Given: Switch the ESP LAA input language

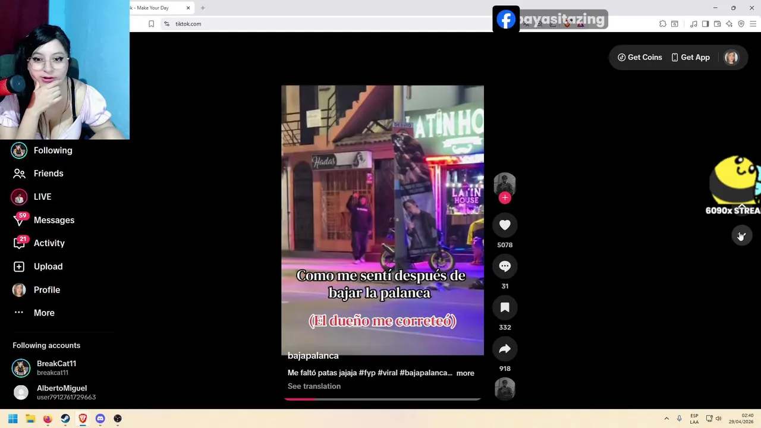Looking at the screenshot, I should pyautogui.click(x=694, y=418).
